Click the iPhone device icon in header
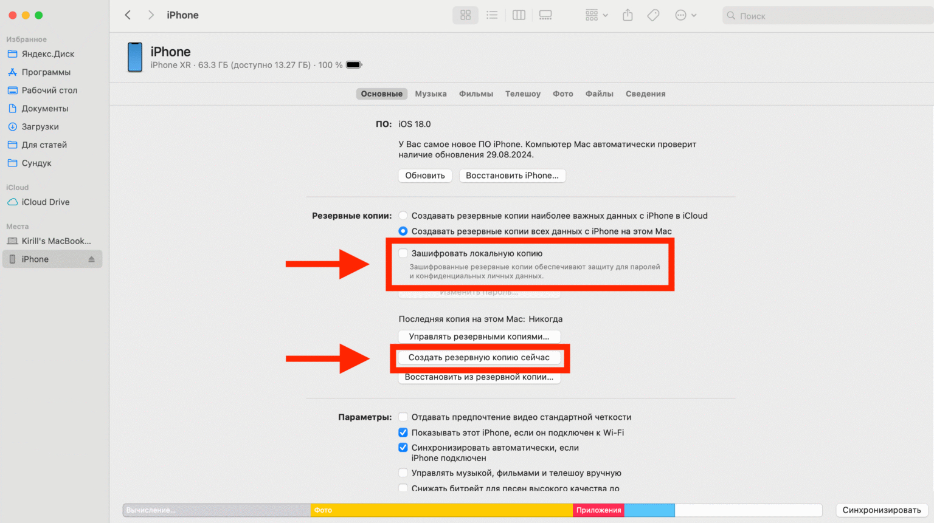Viewport: 934px width, 523px height. pyautogui.click(x=135, y=57)
